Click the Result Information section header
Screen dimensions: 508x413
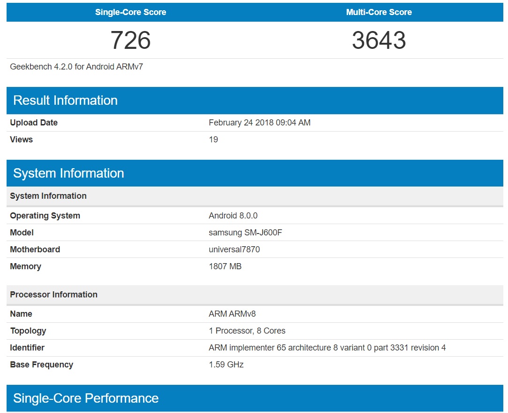pos(255,101)
